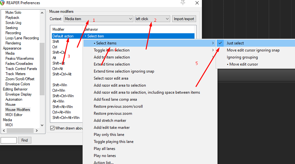Viewport: 295px width, 164px height.
Task: Open Peaks/Waveforms preferences page
Action: (x=20, y=59)
